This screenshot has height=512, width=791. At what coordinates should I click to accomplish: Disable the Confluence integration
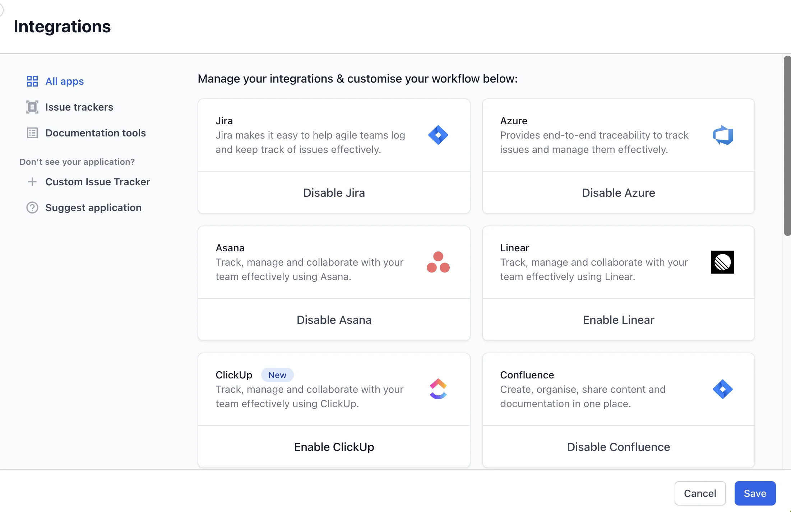619,447
